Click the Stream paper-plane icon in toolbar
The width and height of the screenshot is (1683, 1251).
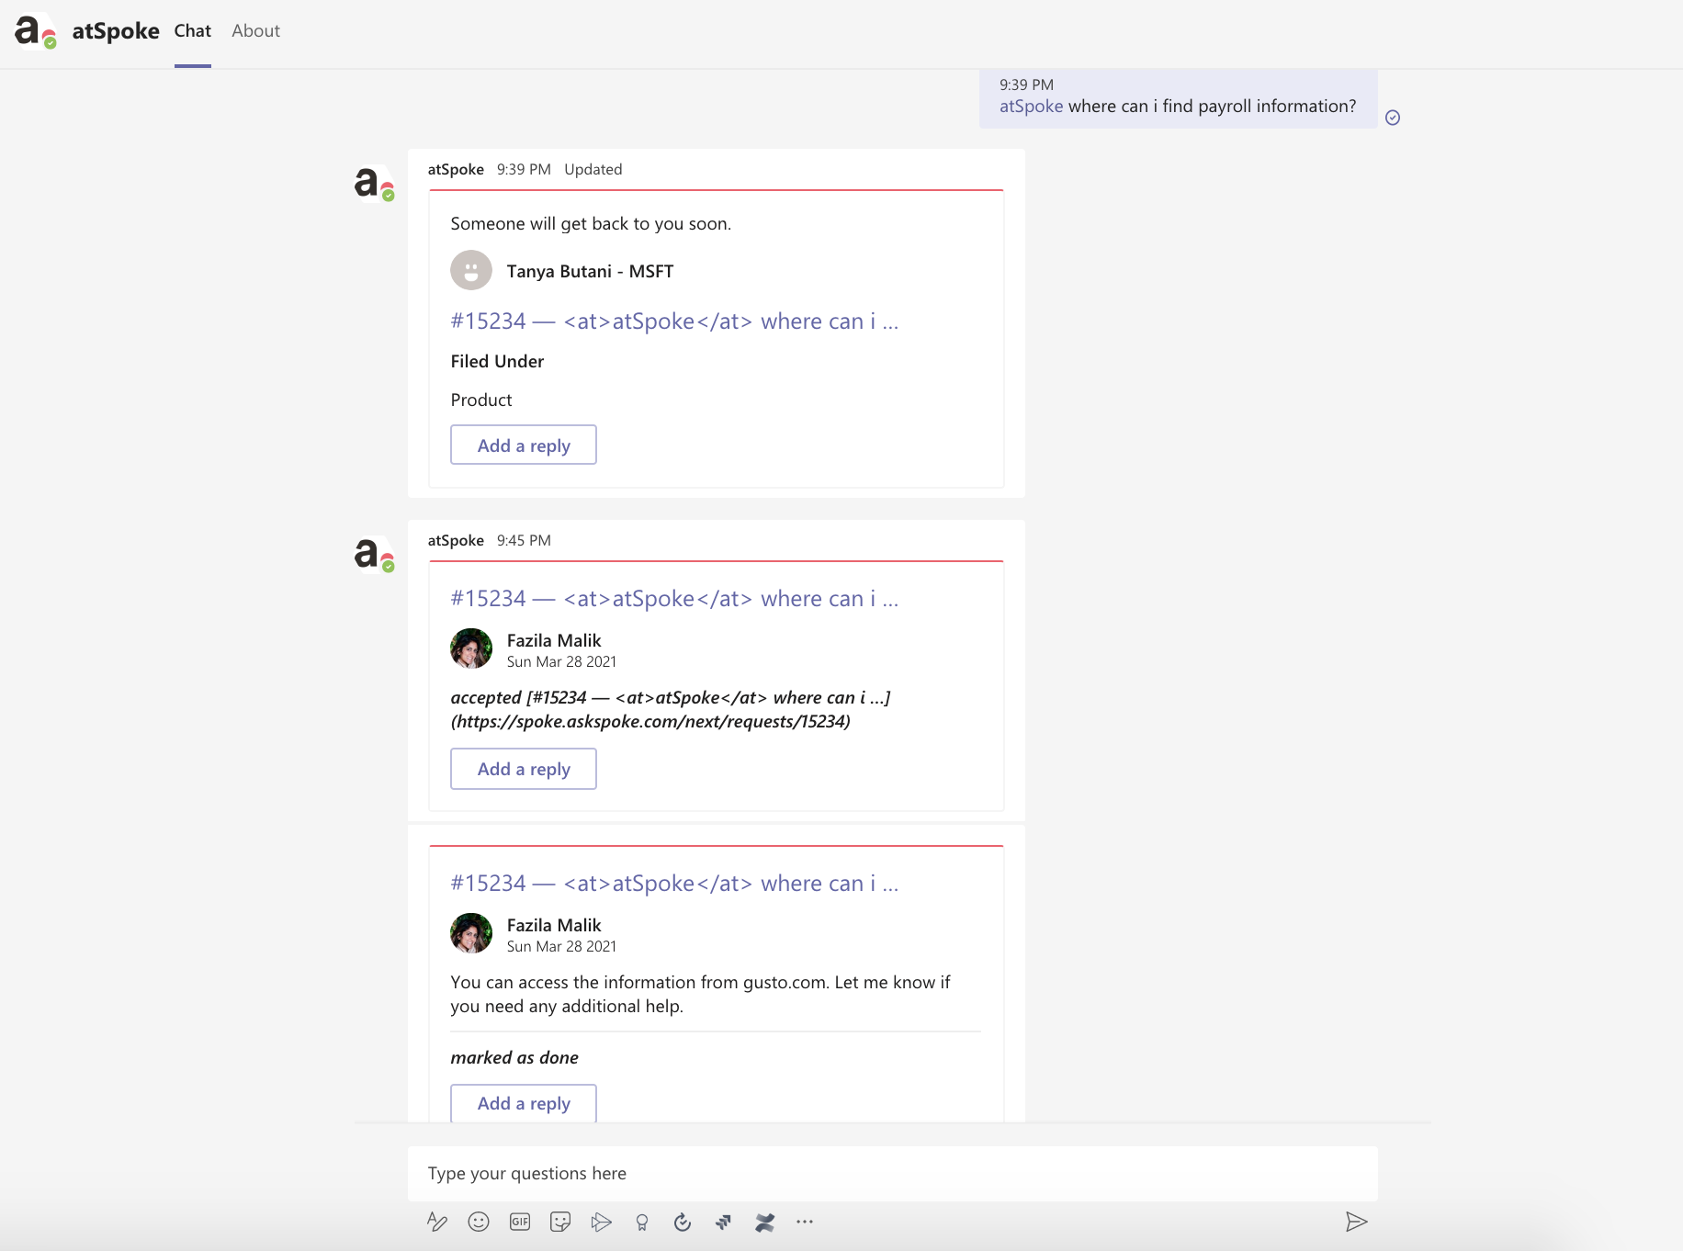pyautogui.click(x=602, y=1222)
